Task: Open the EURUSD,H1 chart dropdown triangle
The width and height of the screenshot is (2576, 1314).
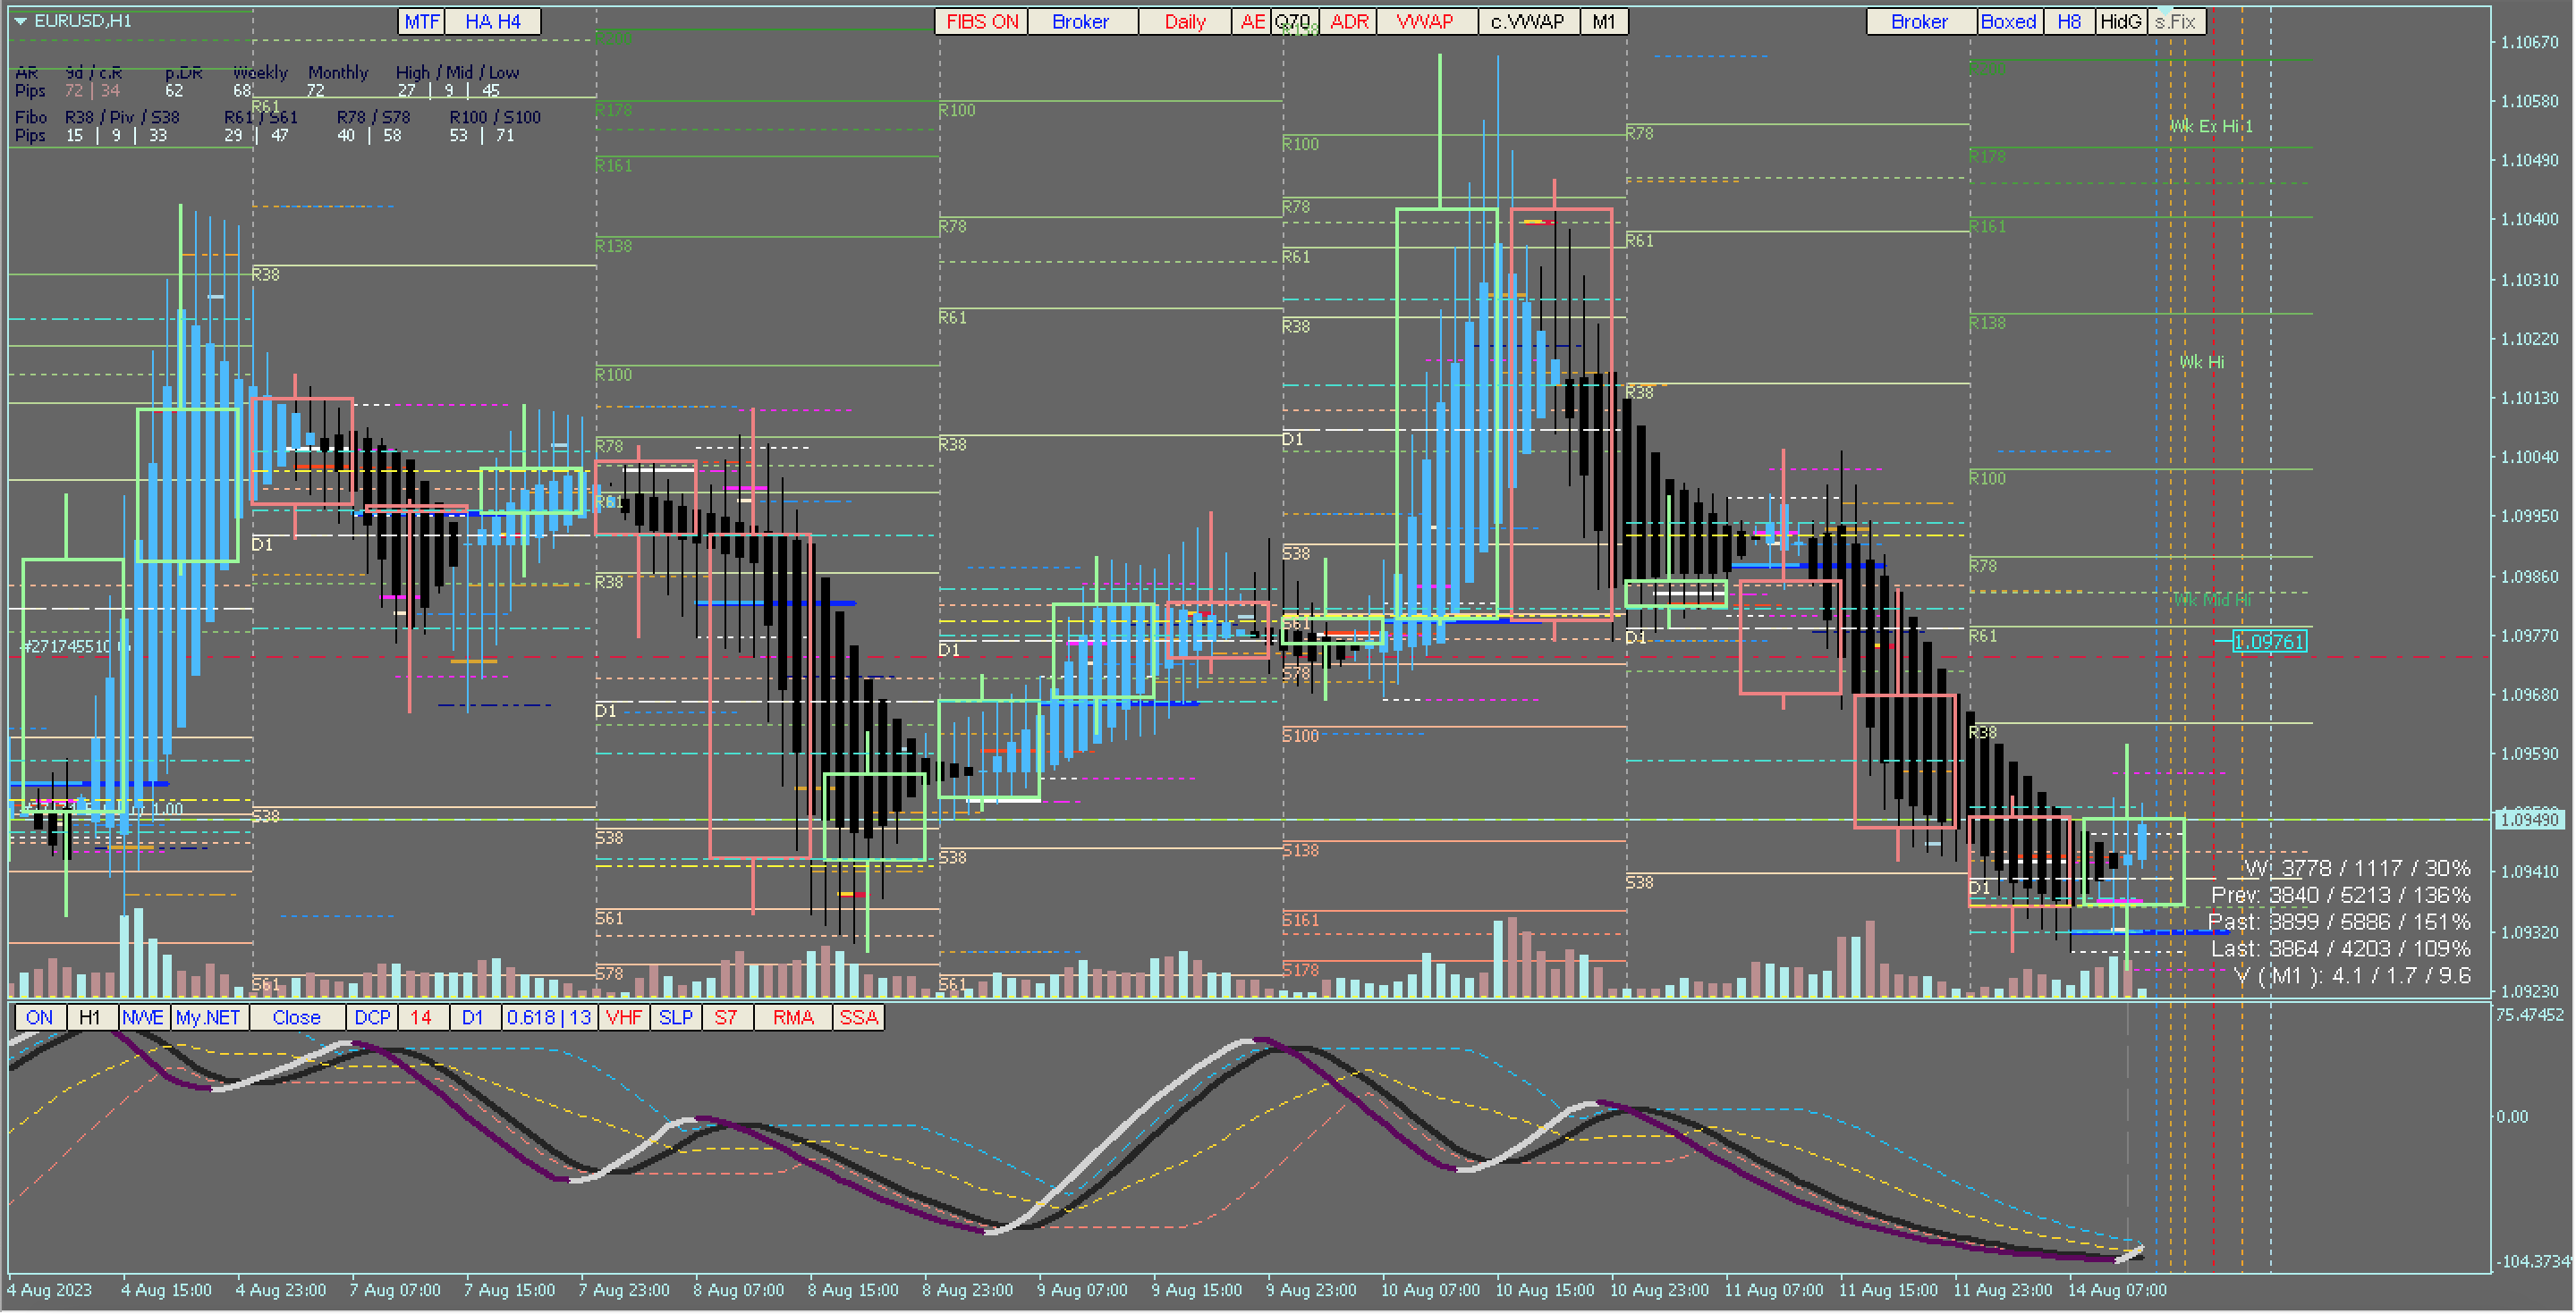Action: pos(20,21)
